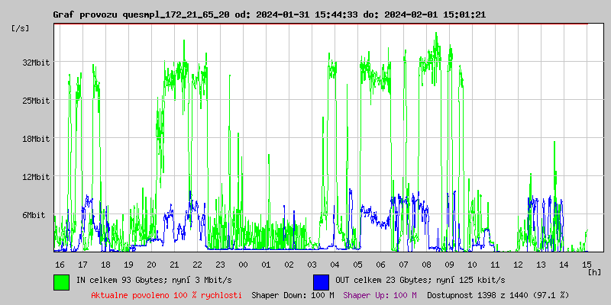The height and width of the screenshot is (305, 611).
Task: Click hour 09 on the time axis
Action: click(449, 264)
